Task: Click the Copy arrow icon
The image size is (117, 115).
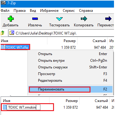Action: (x=84, y=19)
